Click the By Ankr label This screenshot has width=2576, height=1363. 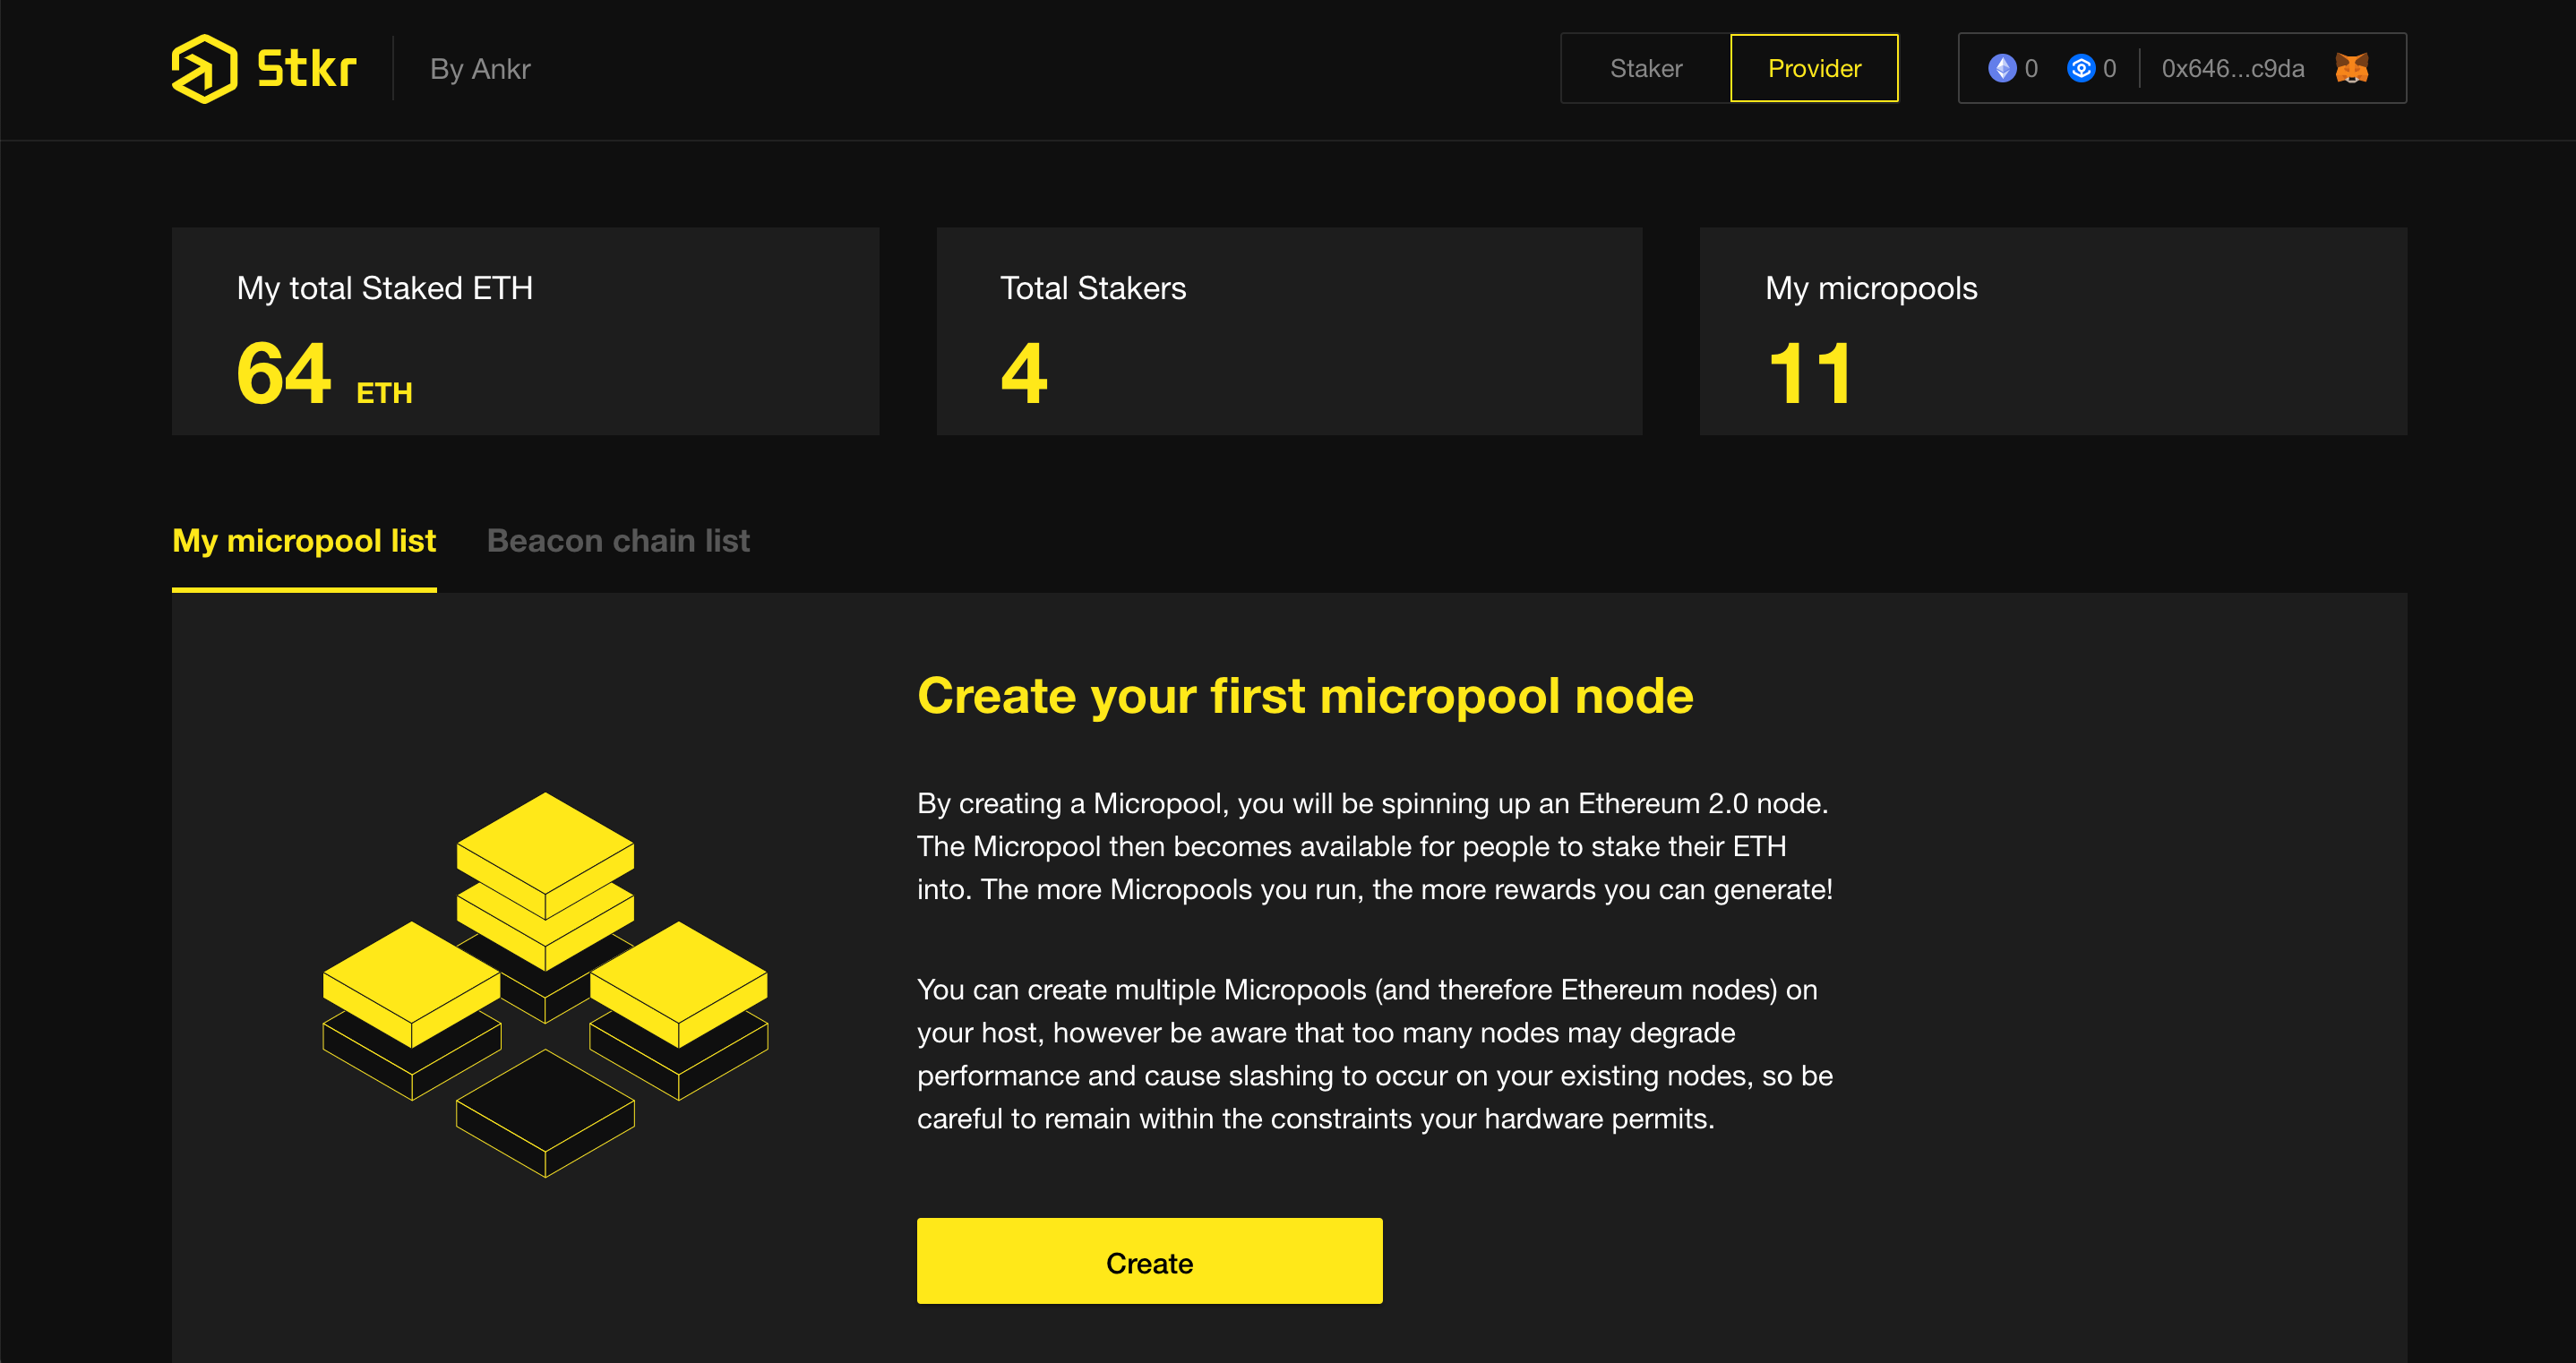(480, 69)
